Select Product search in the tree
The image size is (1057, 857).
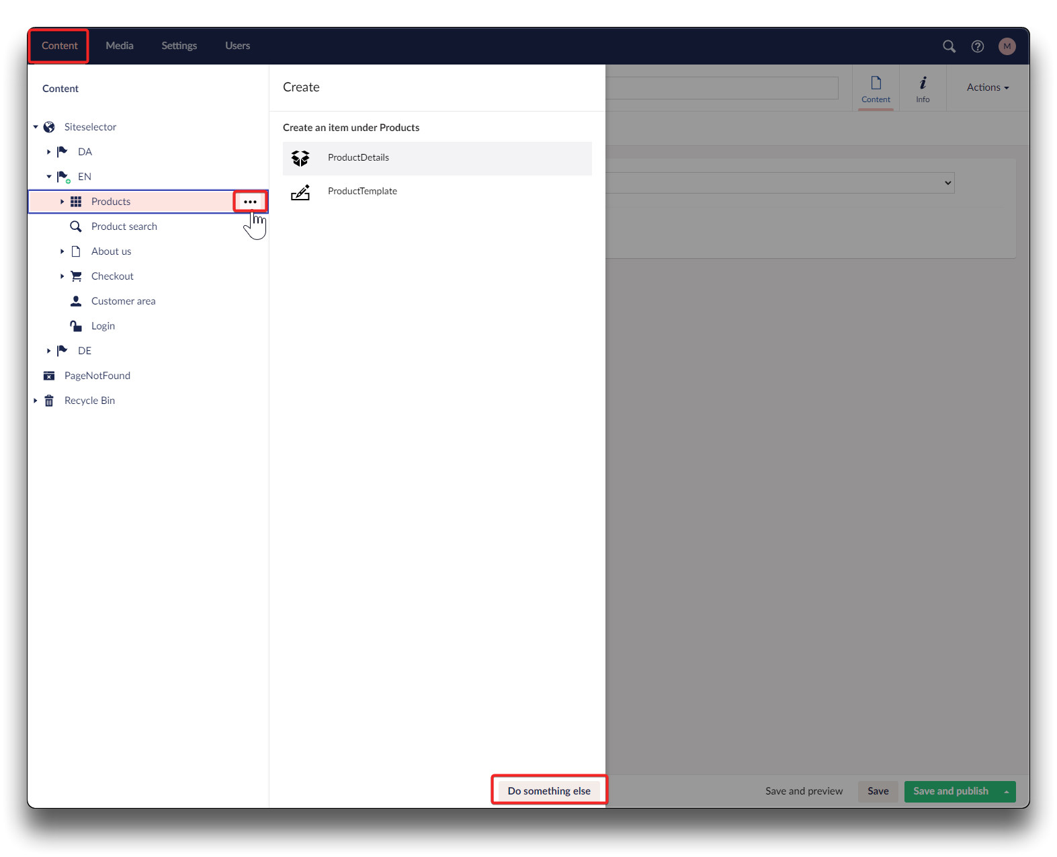(x=124, y=227)
